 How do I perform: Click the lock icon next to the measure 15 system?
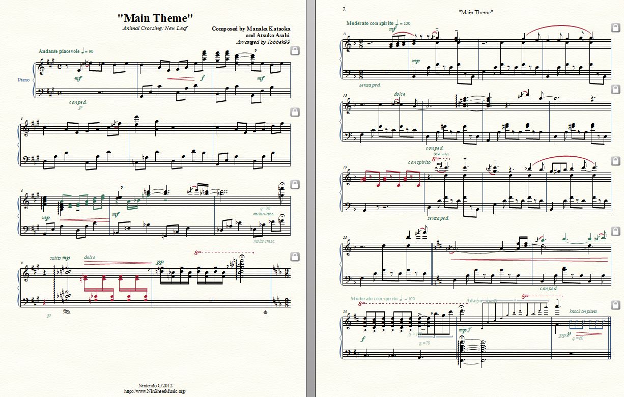point(615,95)
